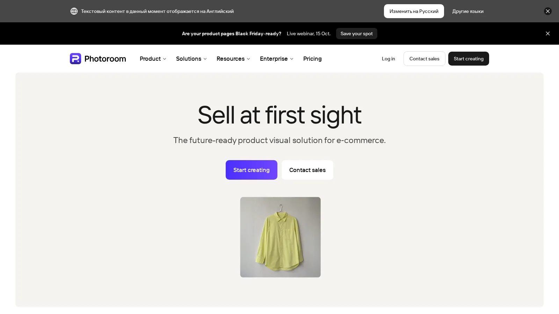The image size is (559, 314).
Task: Click Save your spot button
Action: pos(357,33)
